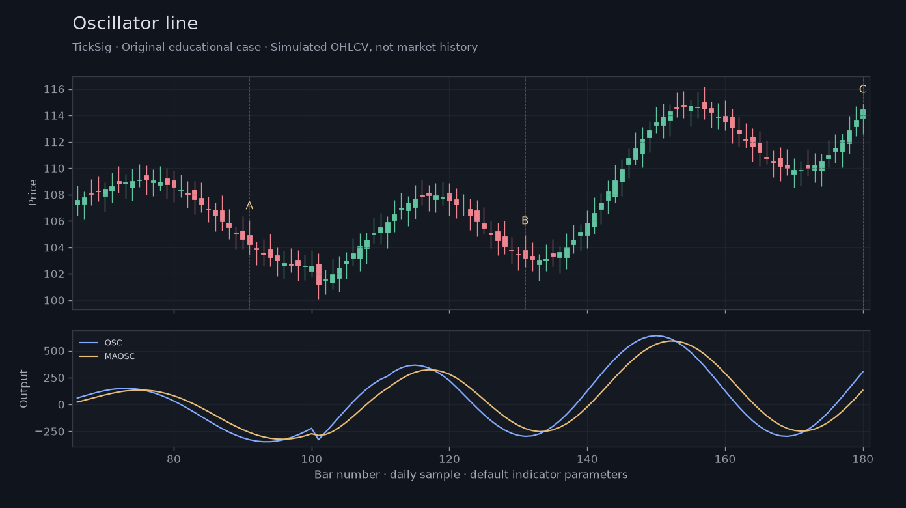906x508 pixels.
Task: Click output axis tick 500
Action: click(x=55, y=352)
